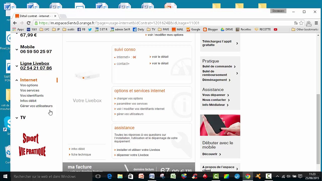This screenshot has height=181, width=322.
Task: Click the changer vos options link
Action: click(130, 99)
